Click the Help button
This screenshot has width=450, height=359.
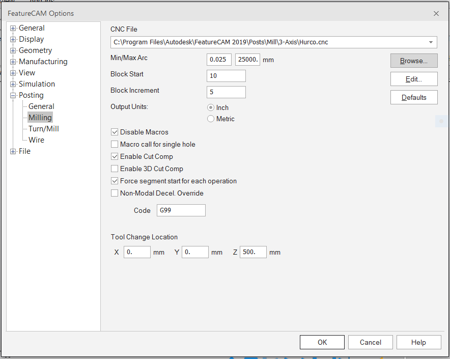pos(418,342)
